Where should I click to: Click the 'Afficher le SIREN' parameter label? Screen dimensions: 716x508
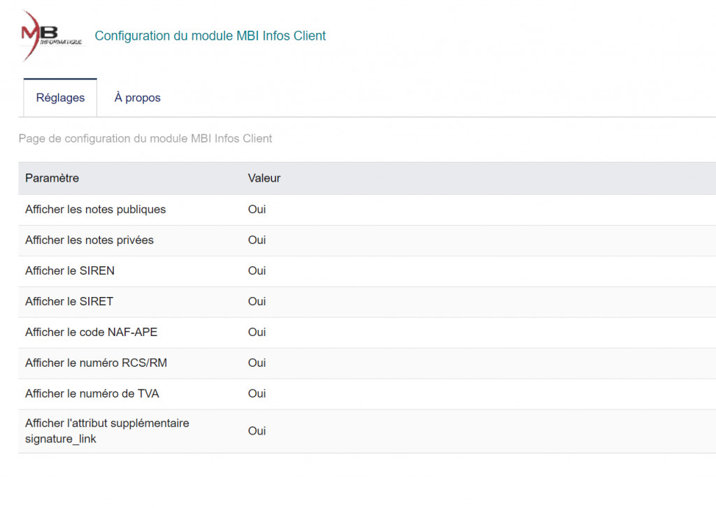coord(70,271)
